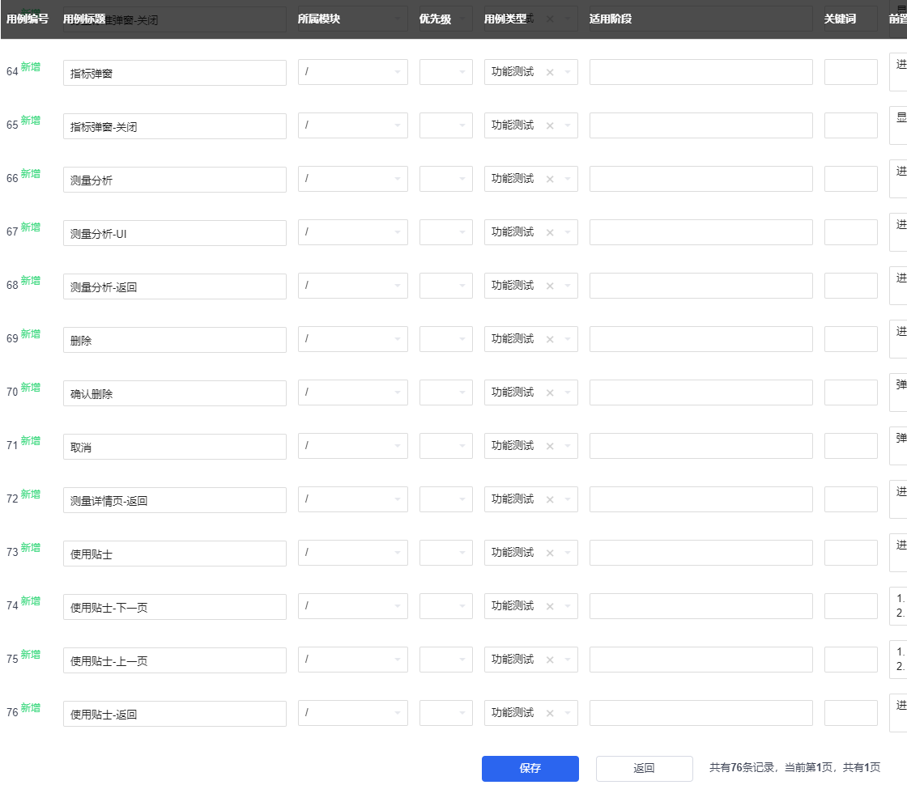
Task: Edit the title field 测量分析-返回
Action: pos(175,286)
